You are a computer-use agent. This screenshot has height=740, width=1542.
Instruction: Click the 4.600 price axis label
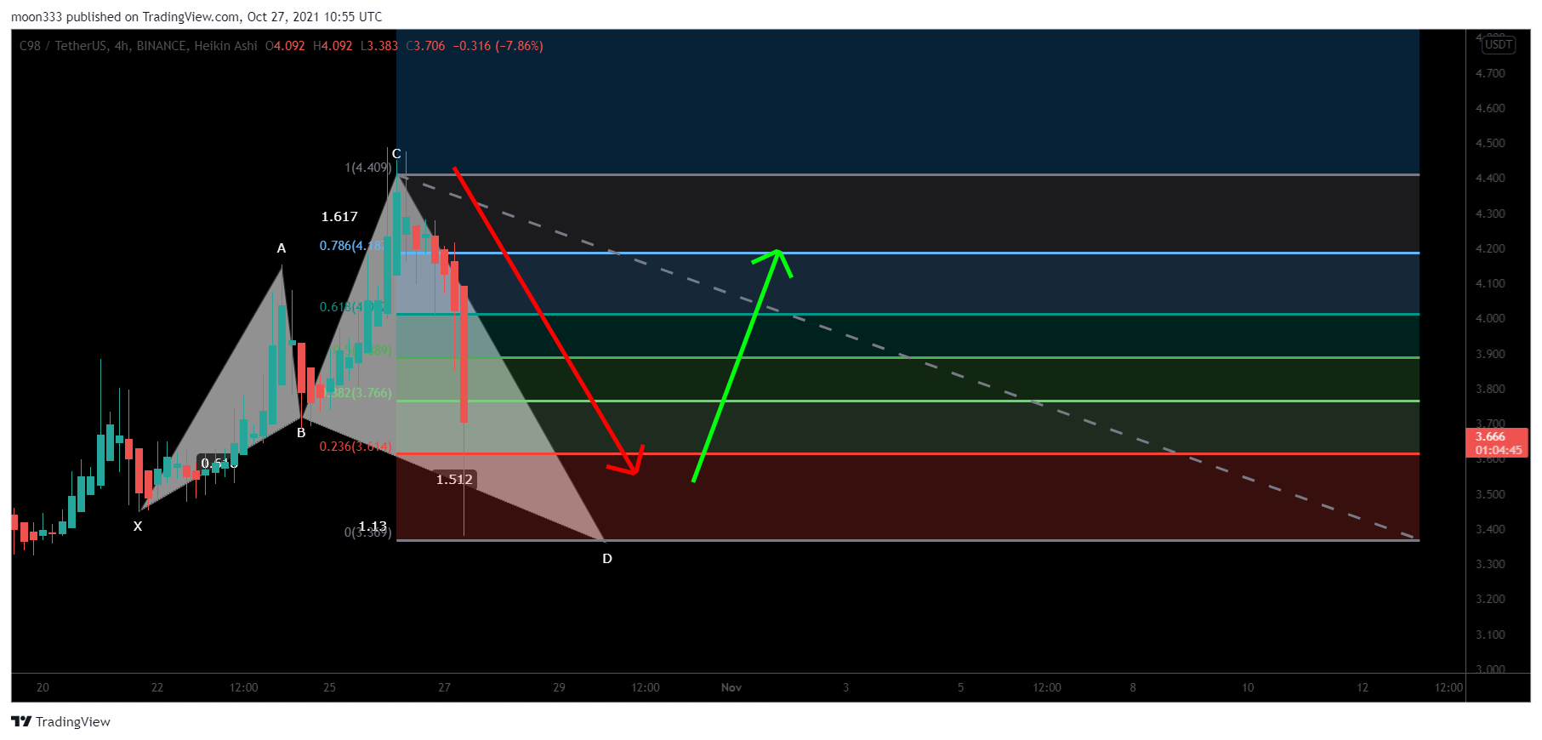click(1490, 108)
